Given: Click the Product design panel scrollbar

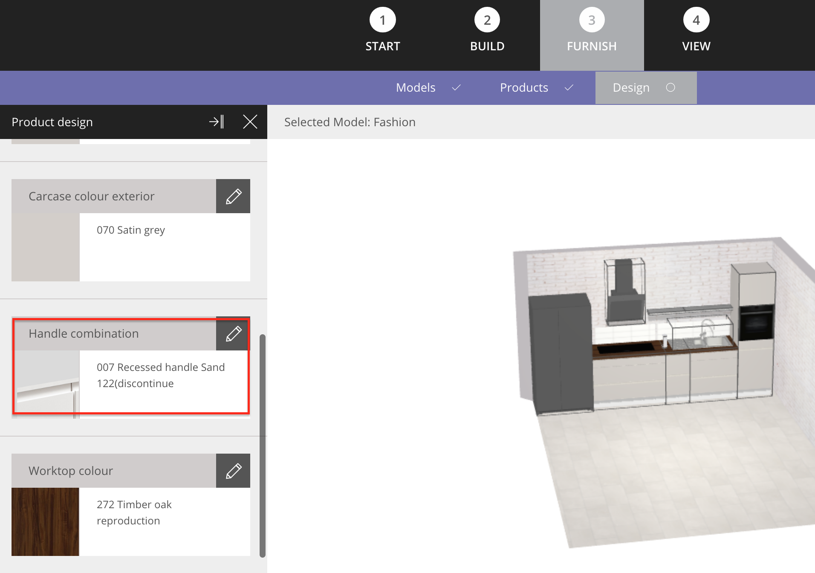Looking at the screenshot, I should (263, 446).
